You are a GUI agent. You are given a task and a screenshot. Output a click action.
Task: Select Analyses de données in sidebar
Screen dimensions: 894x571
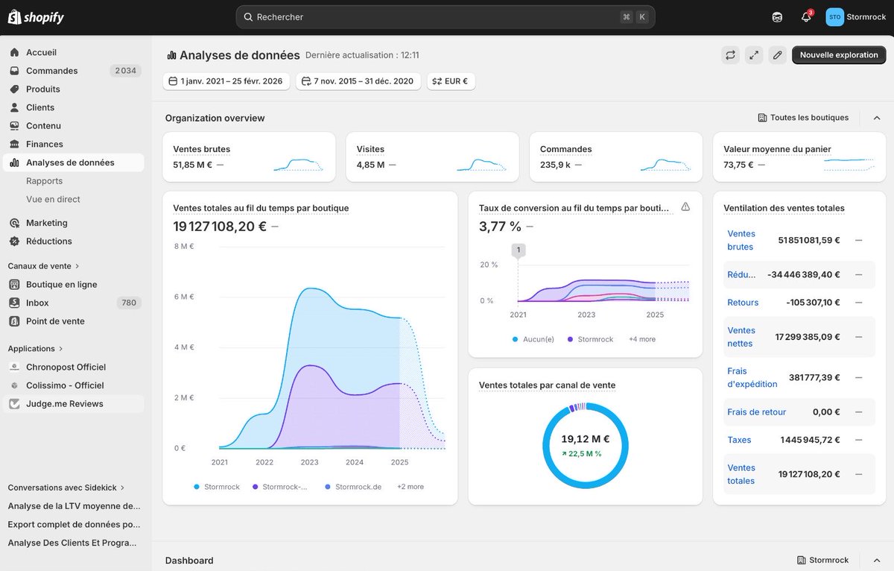pos(74,163)
